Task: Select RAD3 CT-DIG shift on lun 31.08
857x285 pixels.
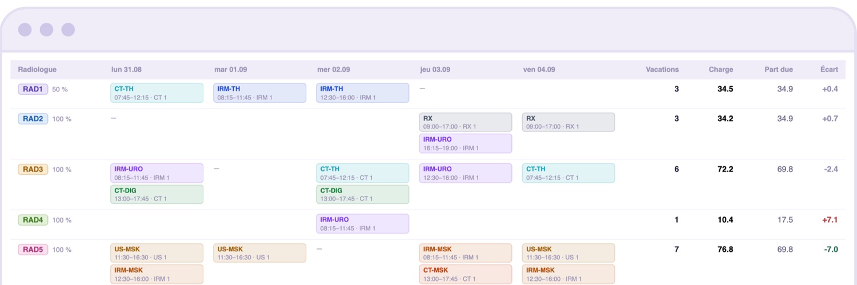Action: [x=157, y=194]
